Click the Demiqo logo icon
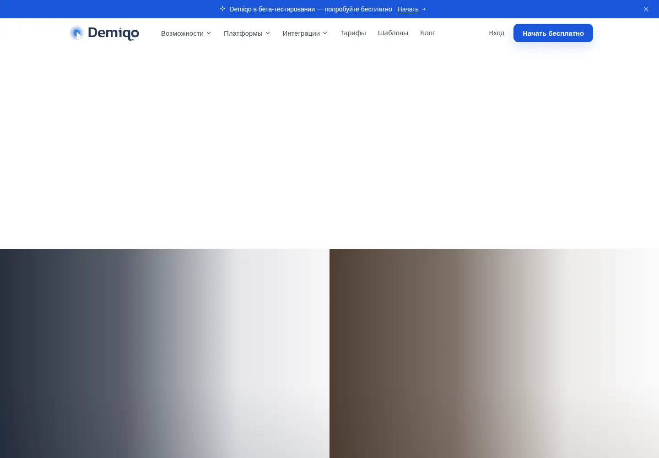The image size is (659, 458). click(x=76, y=33)
